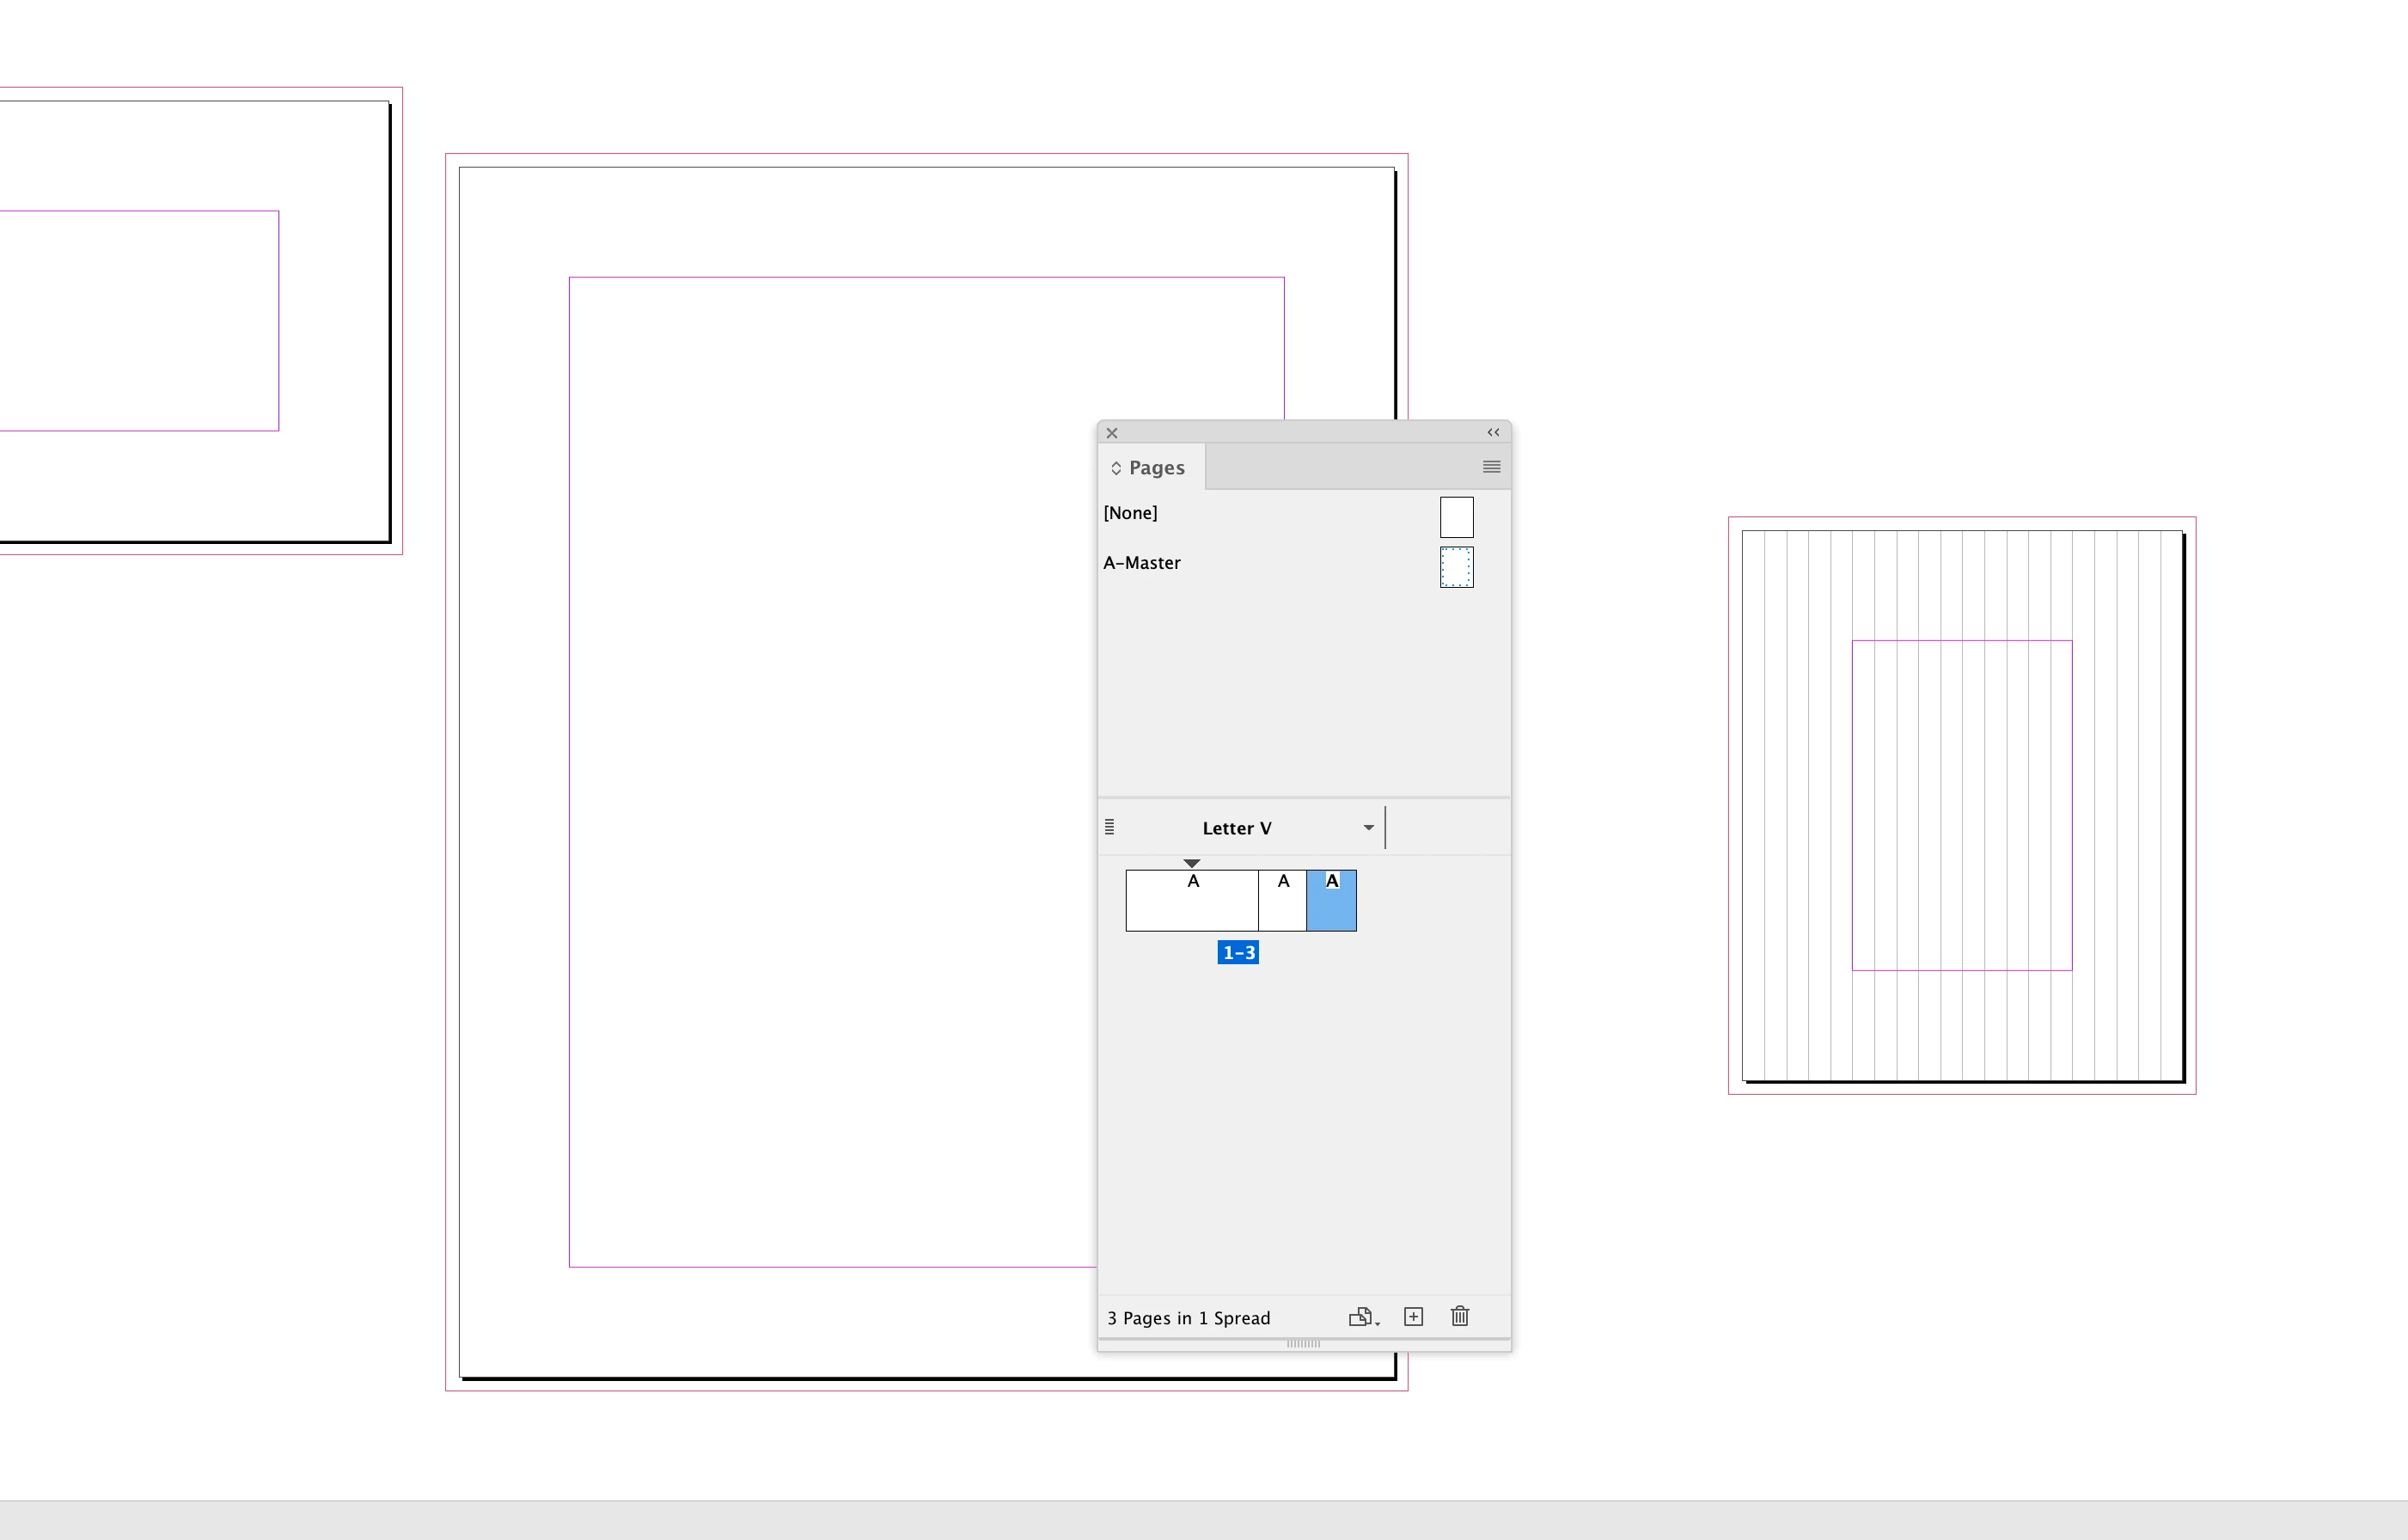Cycle the Pages tab collapse arrows
This screenshot has height=1540, width=2408.
(x=1116, y=468)
